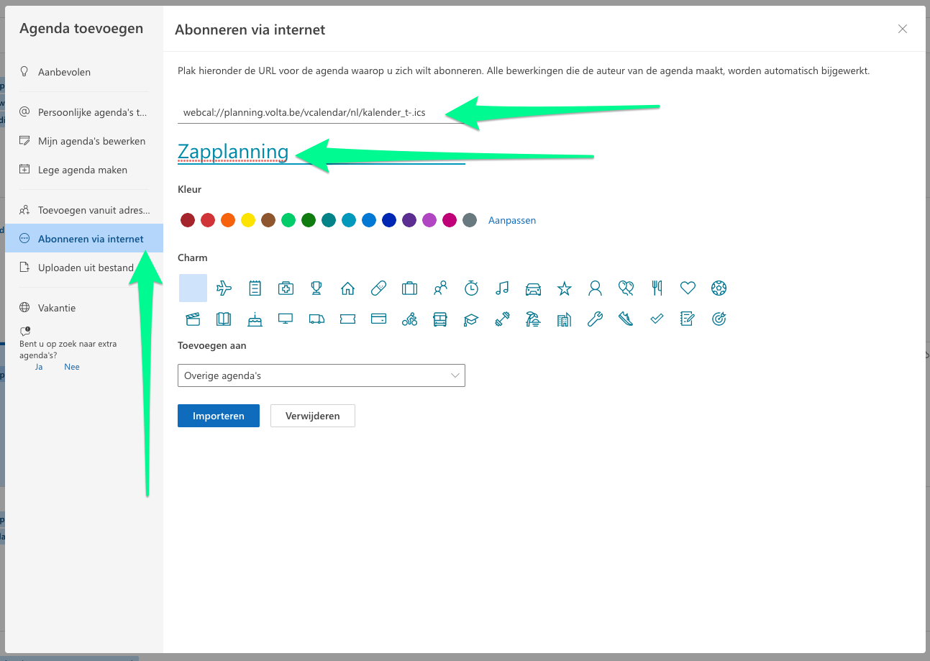Viewport: 930px width, 661px height.
Task: Answer Ja to extra agenda's question
Action: (39, 367)
